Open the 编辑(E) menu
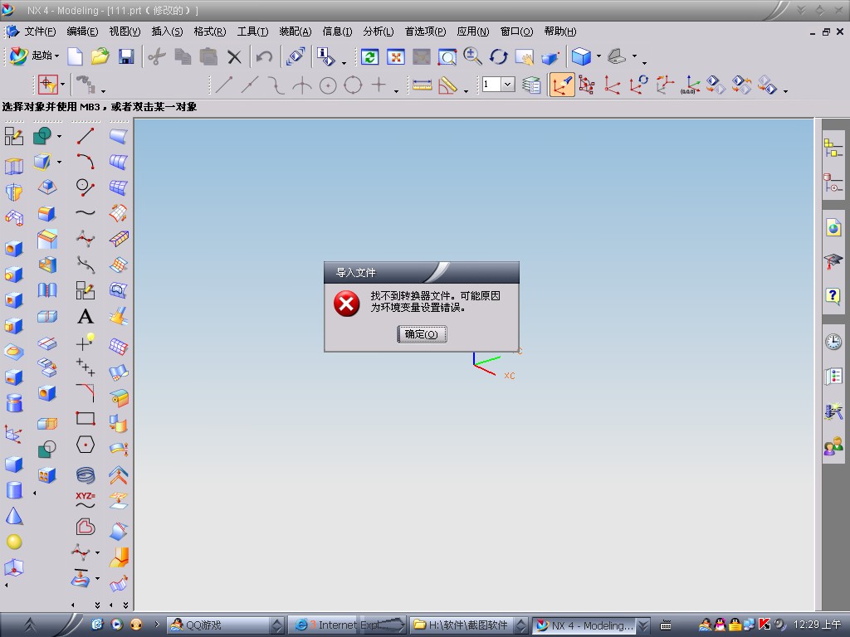This screenshot has width=850, height=637. [x=82, y=32]
